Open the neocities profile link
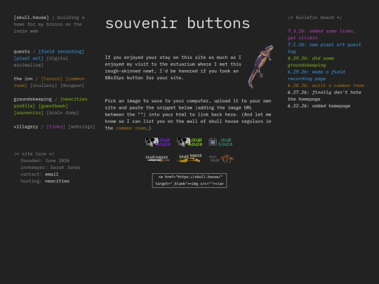 51,102
